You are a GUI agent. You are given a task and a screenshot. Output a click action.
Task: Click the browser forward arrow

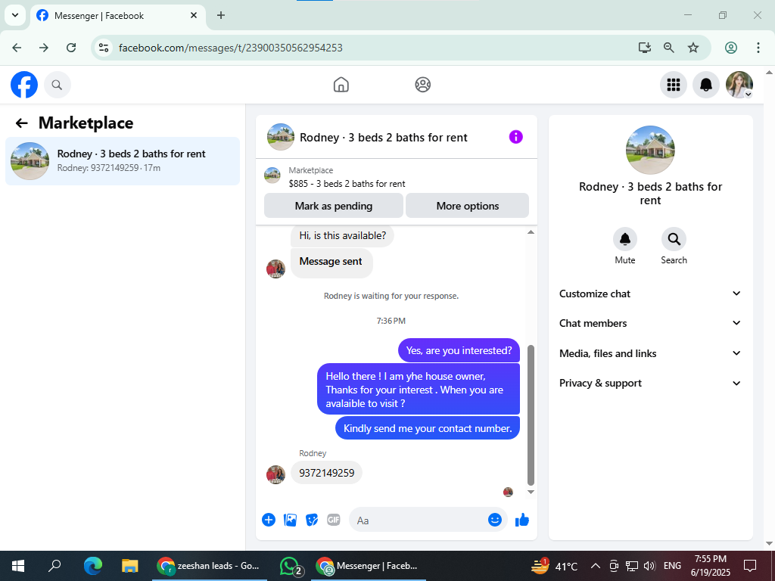(x=44, y=48)
